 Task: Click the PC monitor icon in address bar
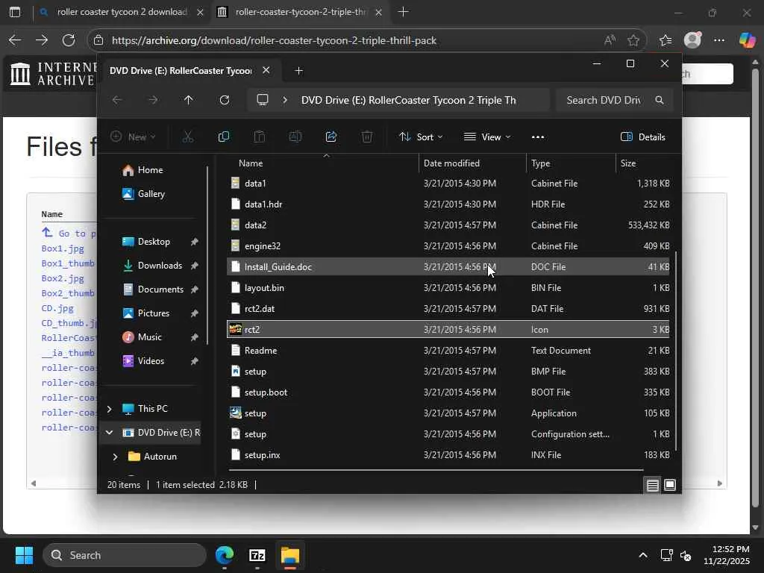point(263,100)
